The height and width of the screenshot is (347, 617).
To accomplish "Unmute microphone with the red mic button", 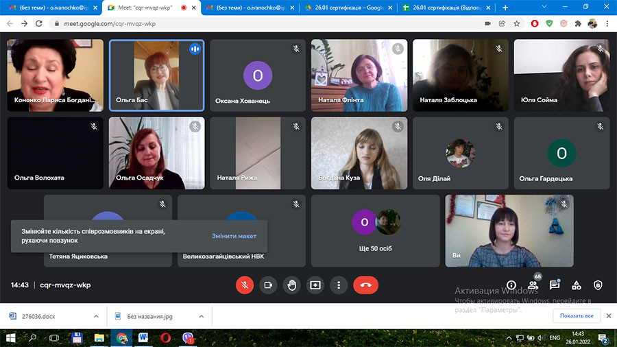I will pos(244,285).
